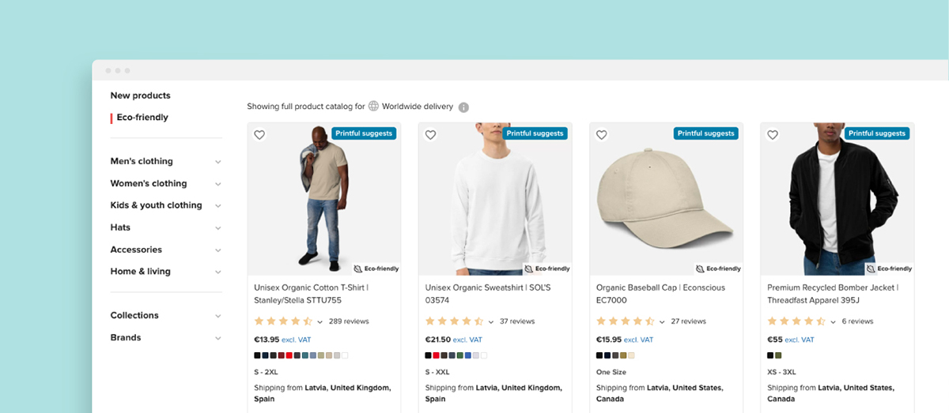Expand the Kids & youth clothing category
The width and height of the screenshot is (949, 413).
click(166, 205)
